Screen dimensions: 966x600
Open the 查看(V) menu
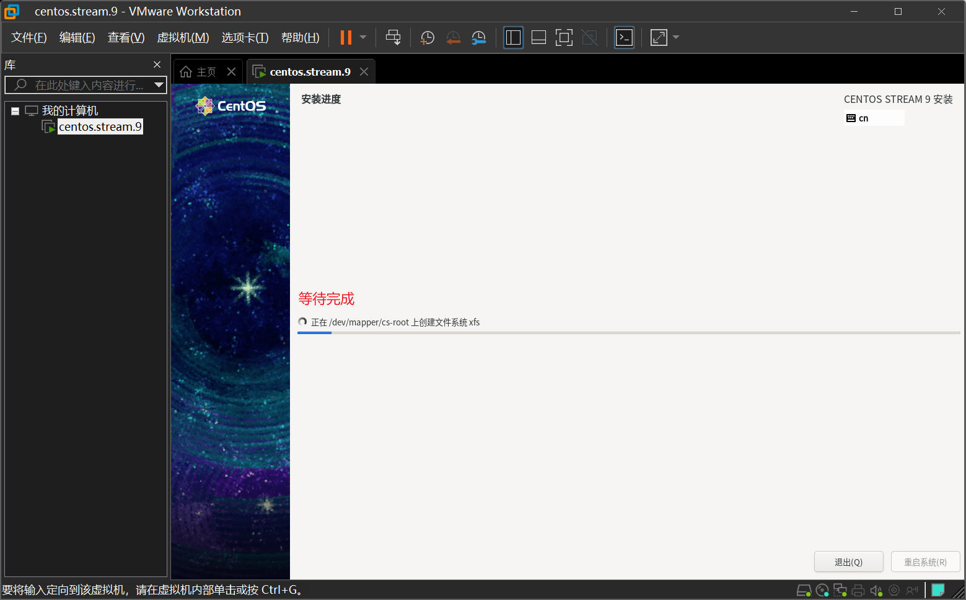click(126, 37)
